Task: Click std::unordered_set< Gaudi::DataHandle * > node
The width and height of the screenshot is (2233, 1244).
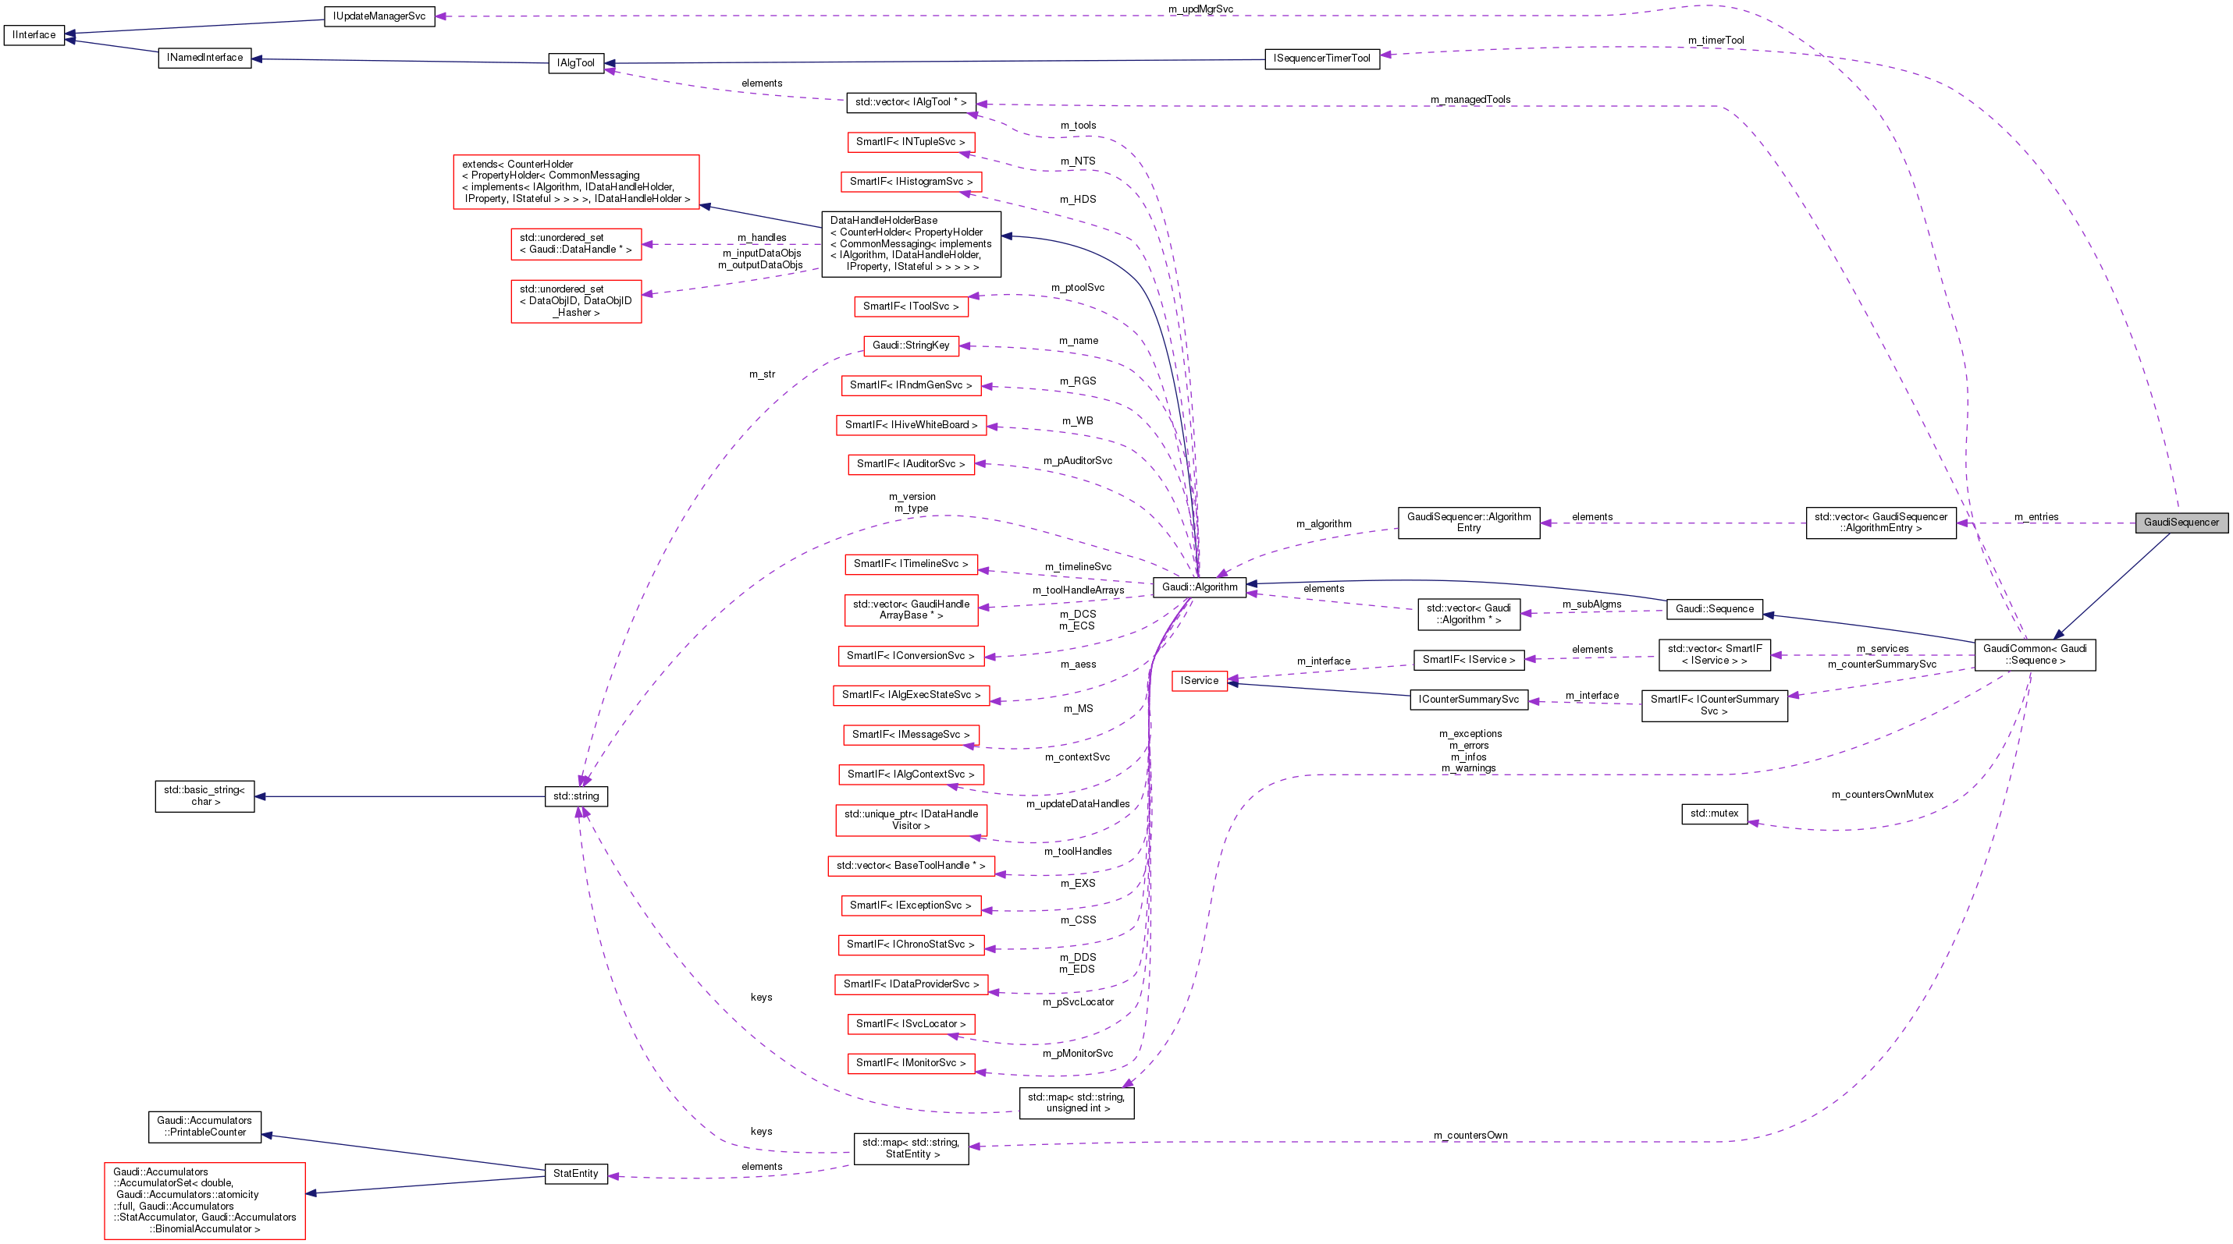Action: click(577, 244)
